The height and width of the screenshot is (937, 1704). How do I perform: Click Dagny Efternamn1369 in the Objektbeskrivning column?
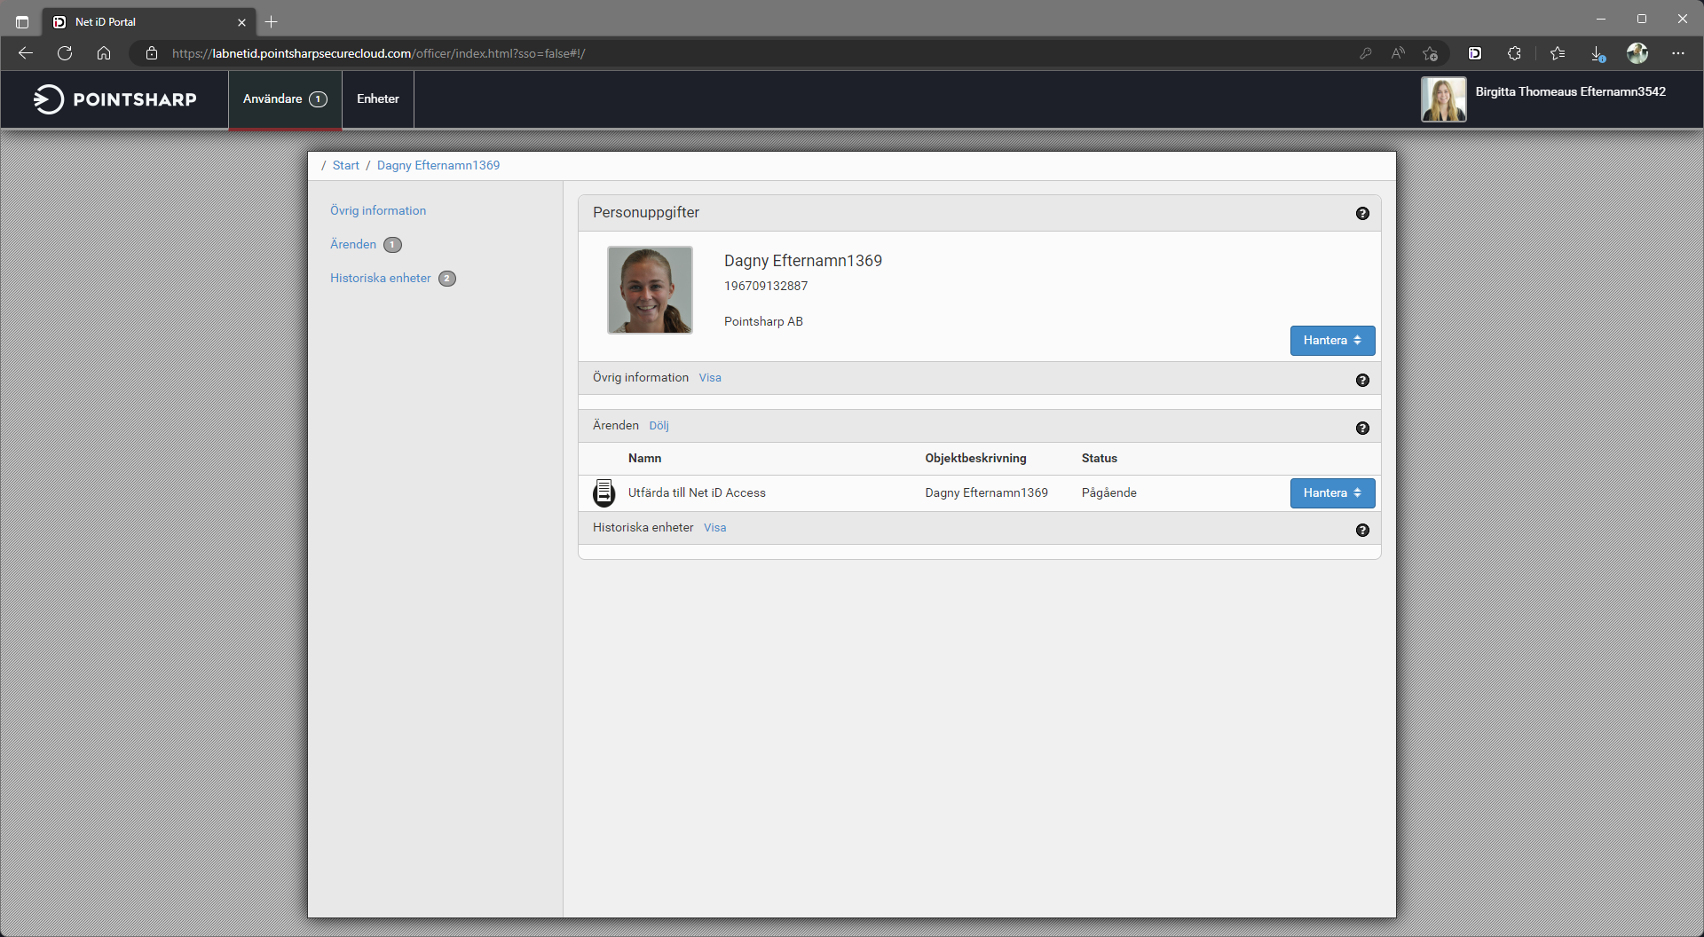[x=986, y=492]
